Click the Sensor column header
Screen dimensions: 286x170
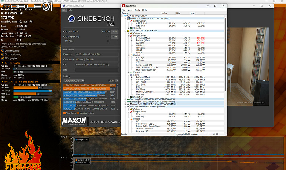pyautogui.click(x=141, y=13)
